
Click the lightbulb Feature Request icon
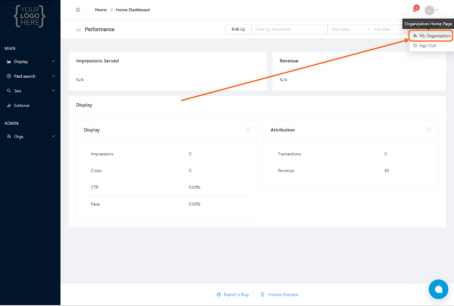(x=263, y=294)
